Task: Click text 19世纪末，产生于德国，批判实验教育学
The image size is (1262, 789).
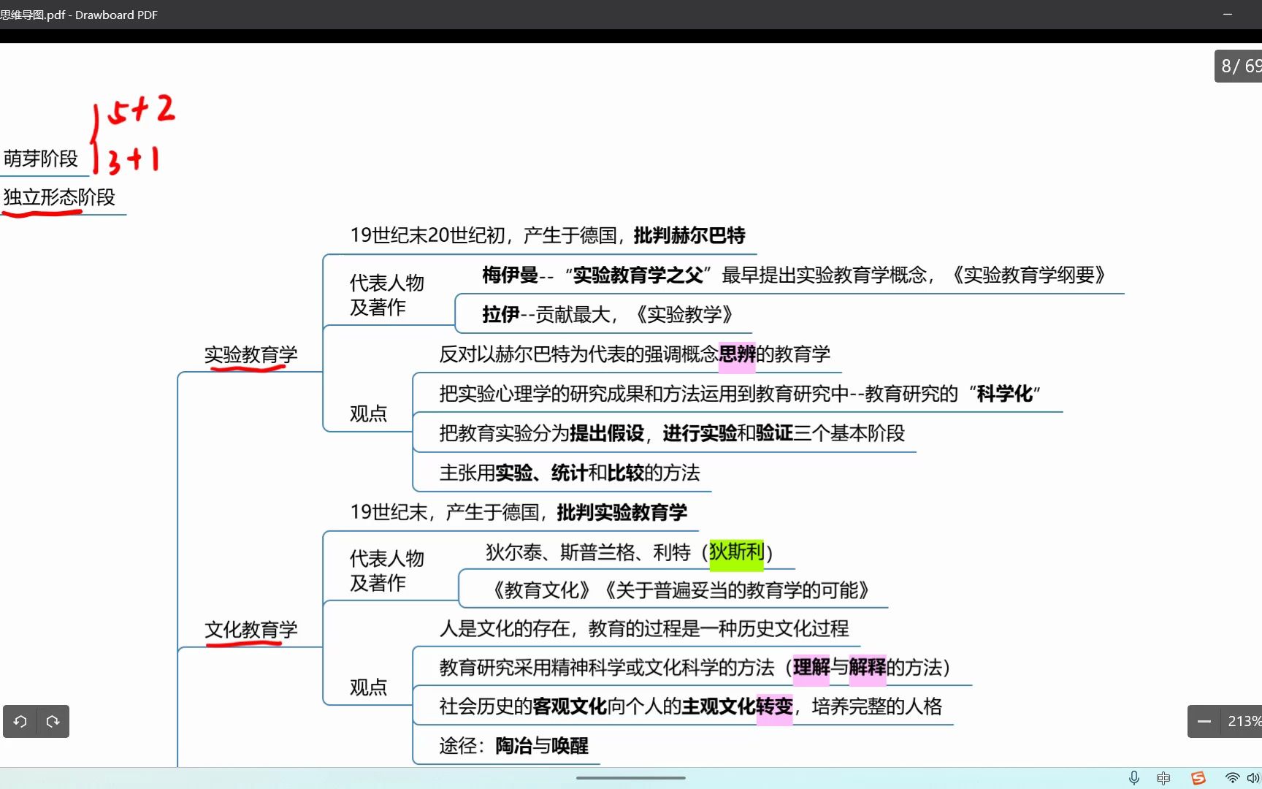Action: [519, 512]
